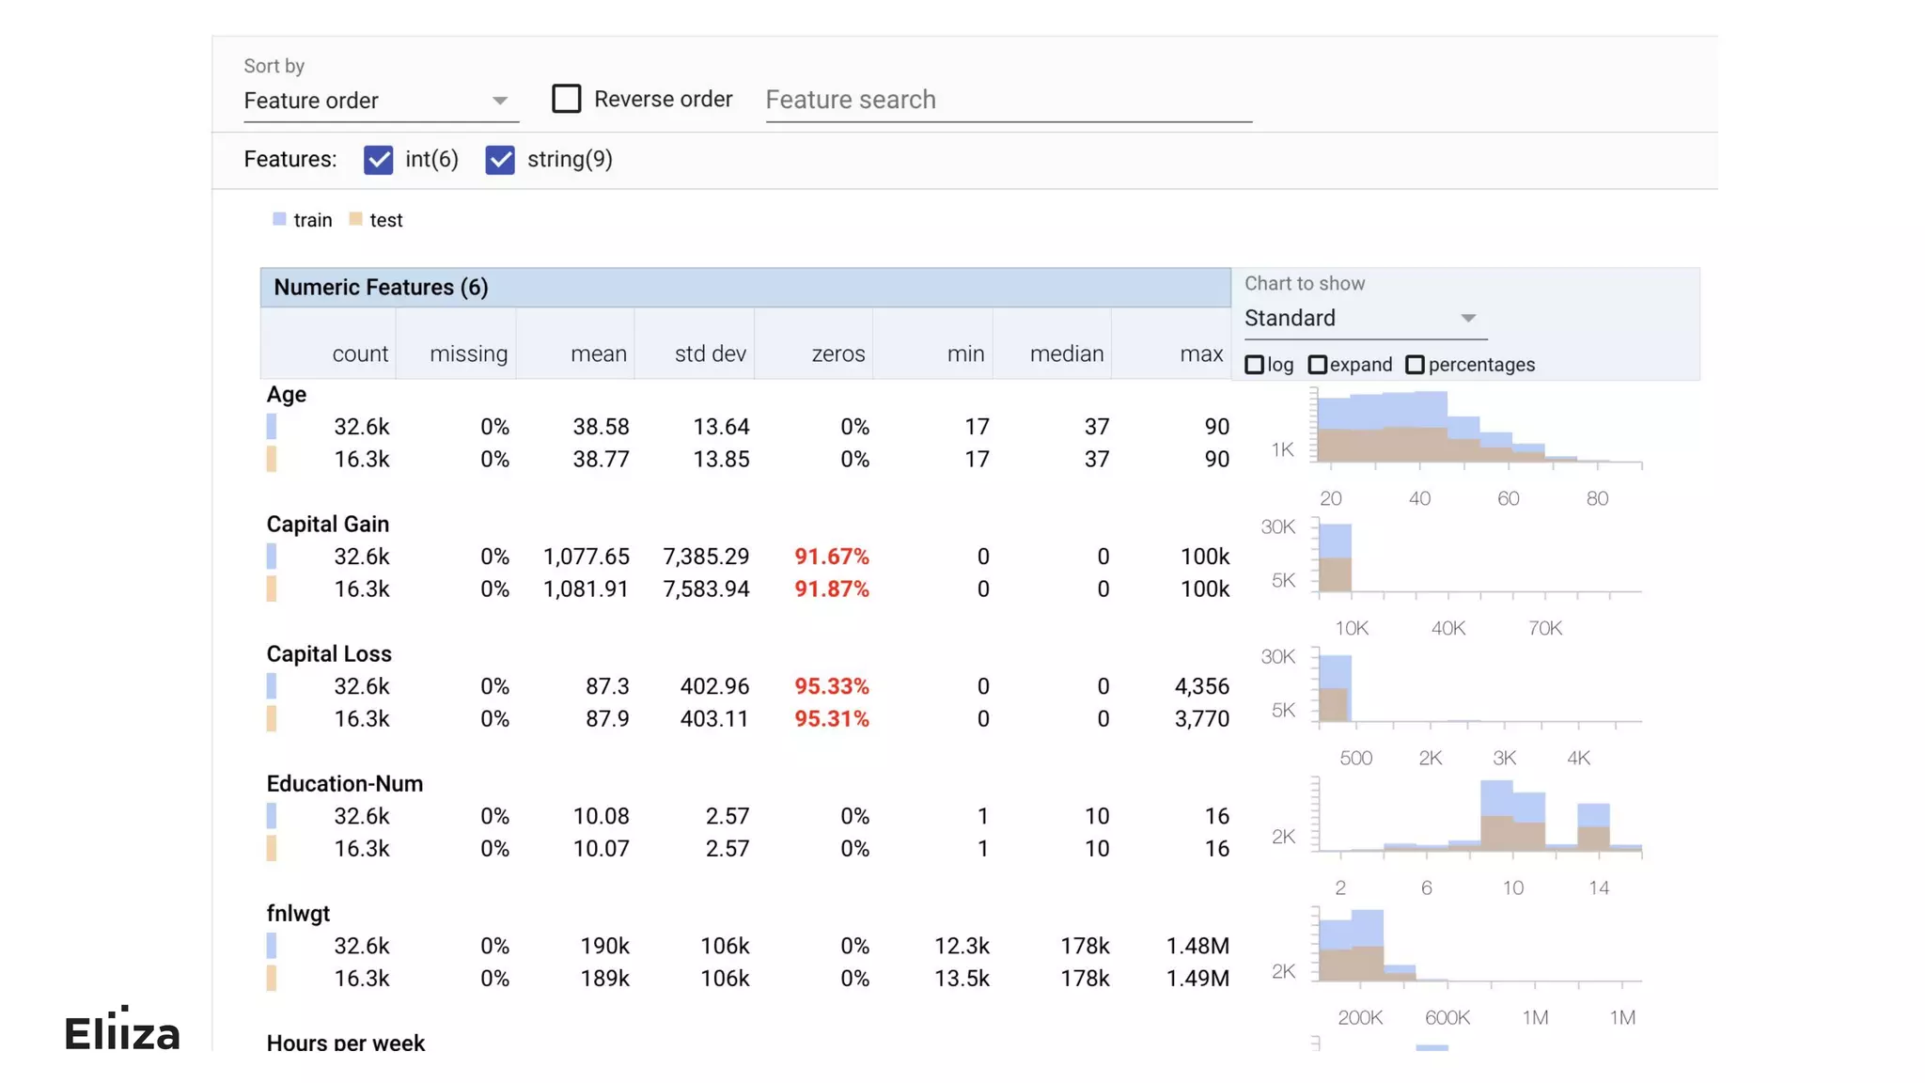The image size is (1925, 1083).
Task: Click the test legend color swatch
Action: (x=355, y=219)
